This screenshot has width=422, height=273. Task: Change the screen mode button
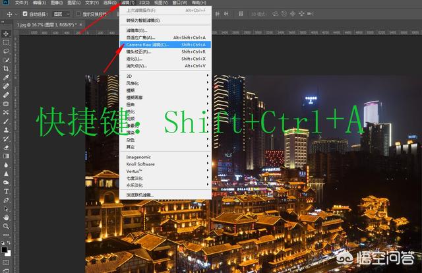click(6, 270)
